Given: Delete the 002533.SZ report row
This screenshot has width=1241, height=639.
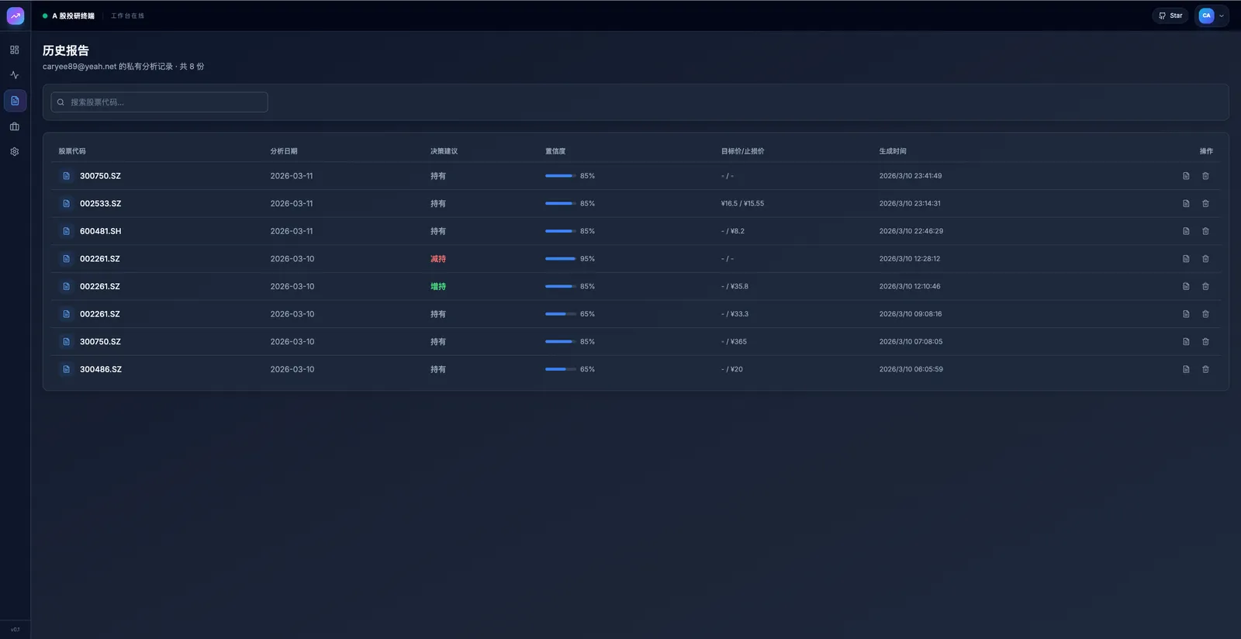Looking at the screenshot, I should (x=1205, y=204).
